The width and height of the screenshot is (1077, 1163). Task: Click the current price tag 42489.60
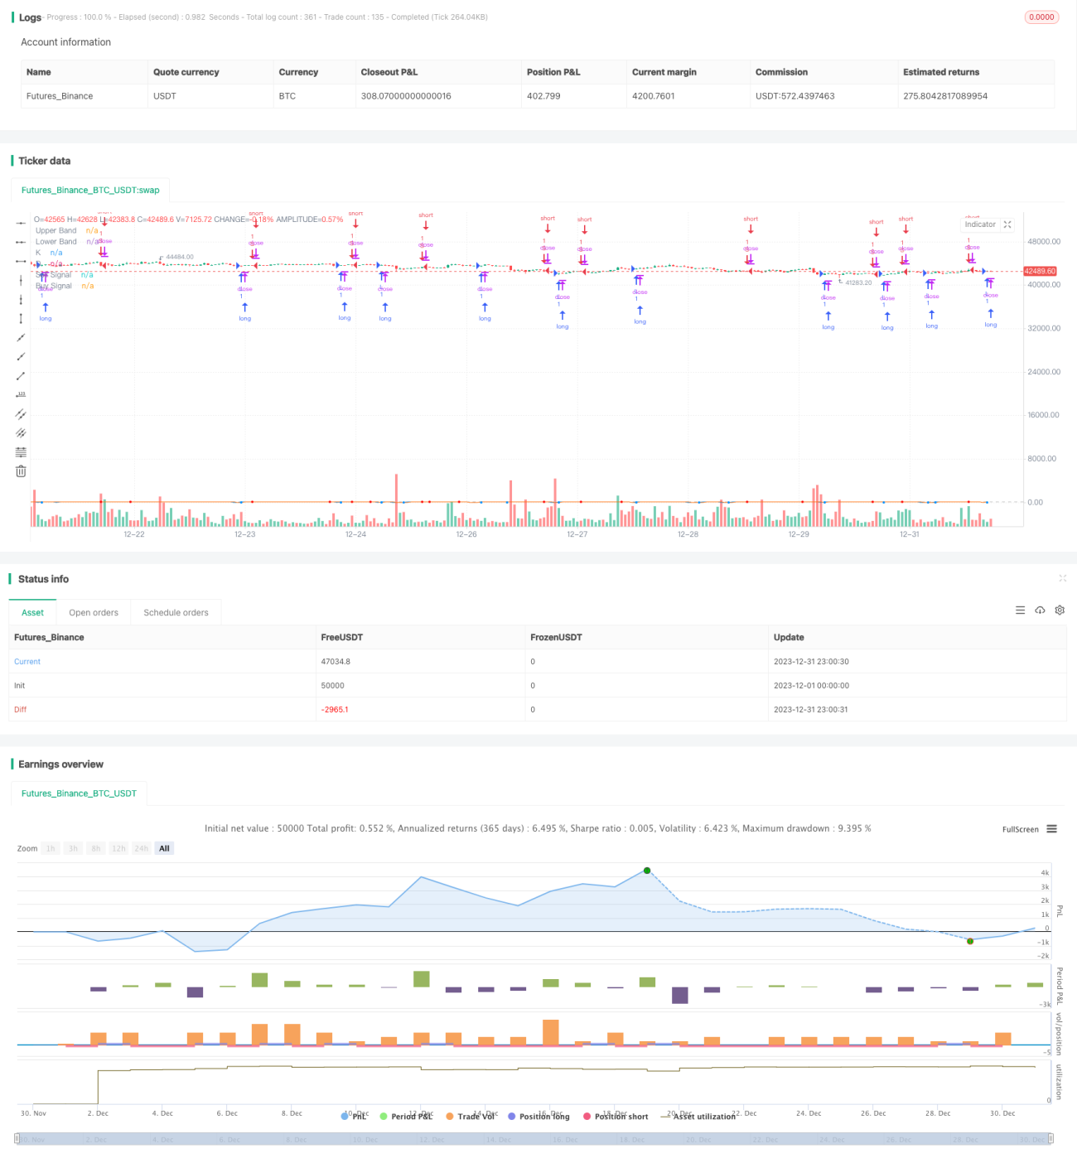(1040, 271)
